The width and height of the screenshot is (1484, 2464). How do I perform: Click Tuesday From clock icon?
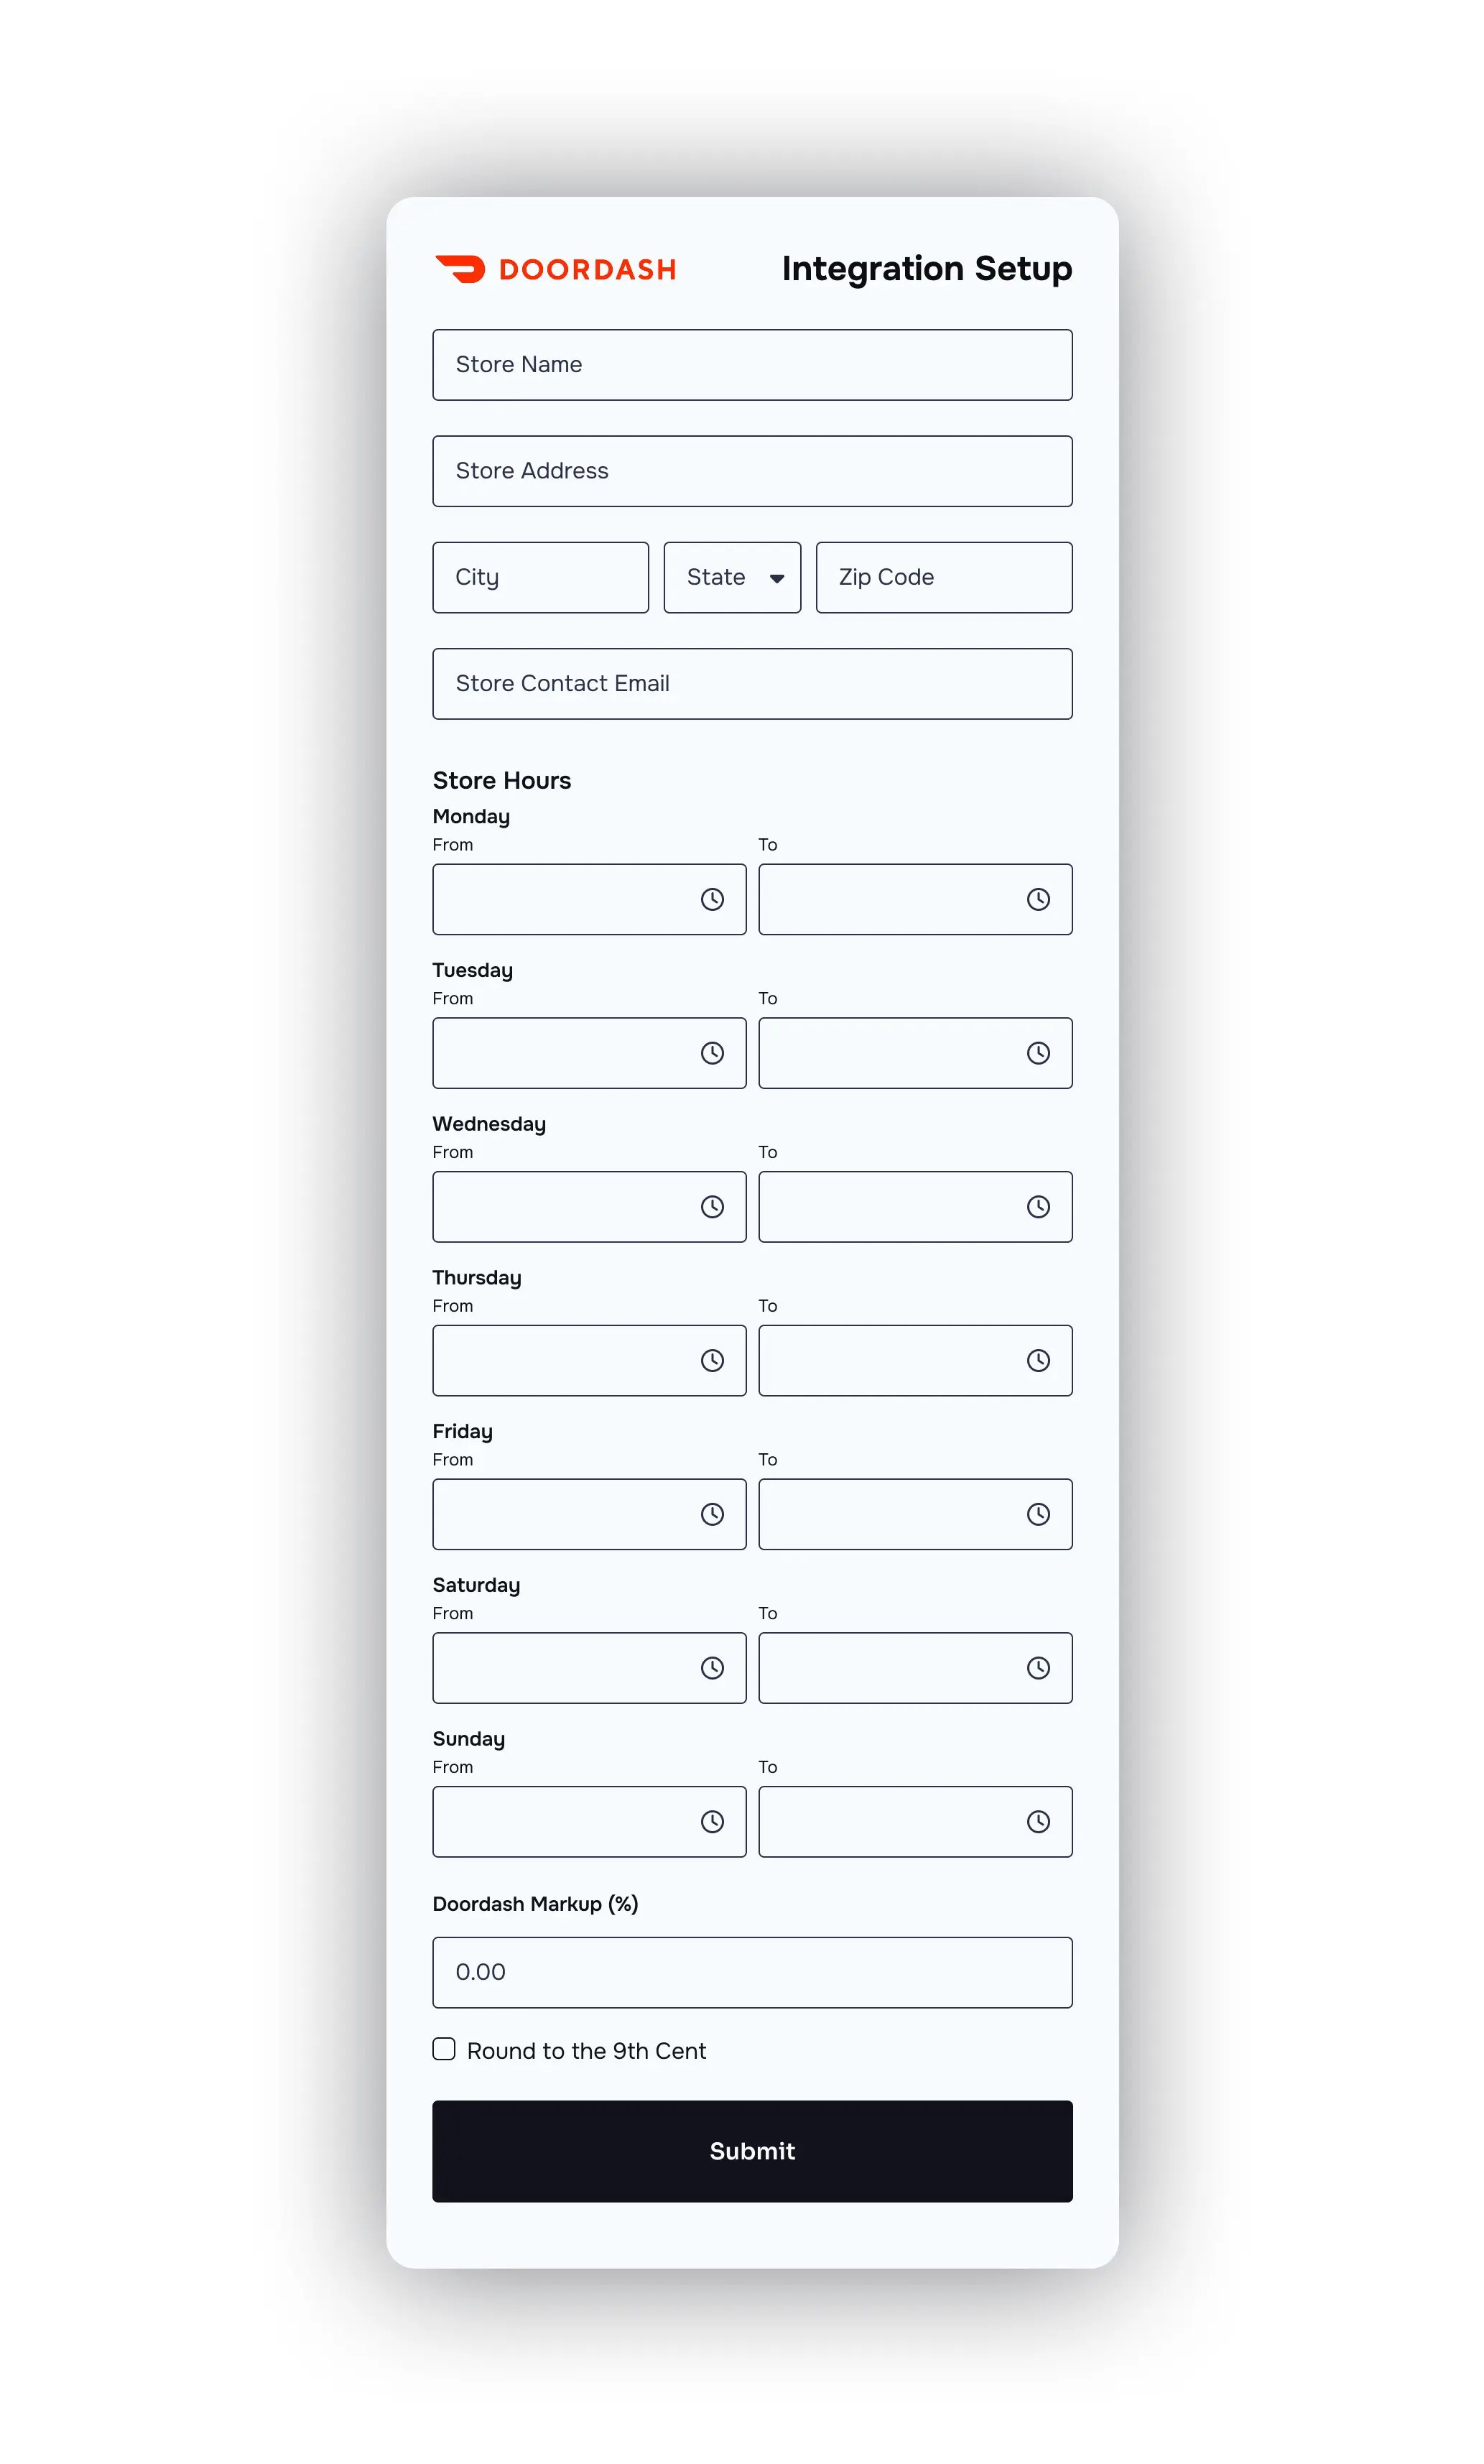click(x=712, y=1053)
